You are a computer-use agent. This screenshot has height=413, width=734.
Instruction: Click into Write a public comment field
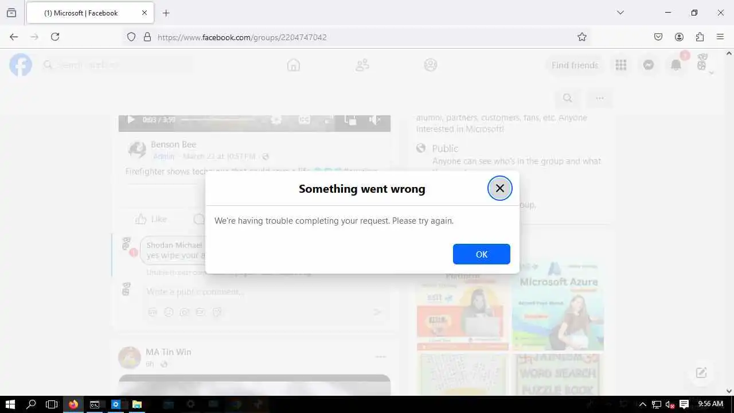[195, 292]
